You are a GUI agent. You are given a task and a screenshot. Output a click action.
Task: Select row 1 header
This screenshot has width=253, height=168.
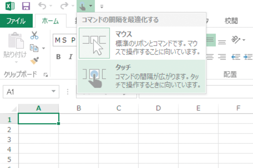pos(9,119)
